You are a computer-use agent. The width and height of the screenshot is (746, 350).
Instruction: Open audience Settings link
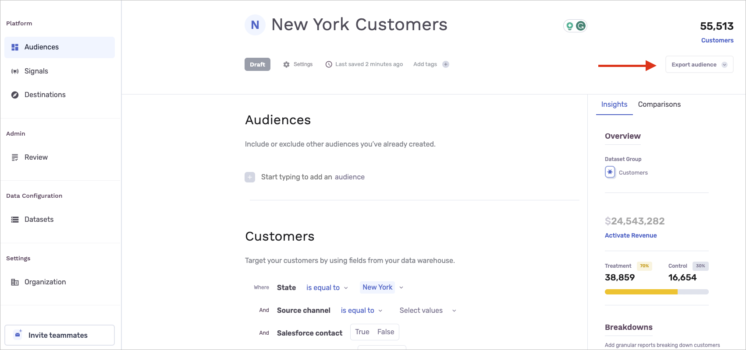coord(303,64)
